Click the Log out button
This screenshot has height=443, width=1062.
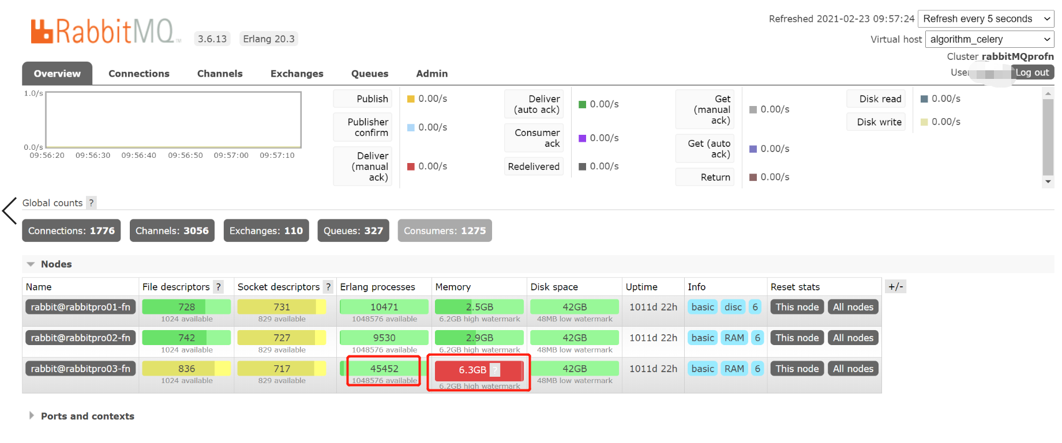1033,73
